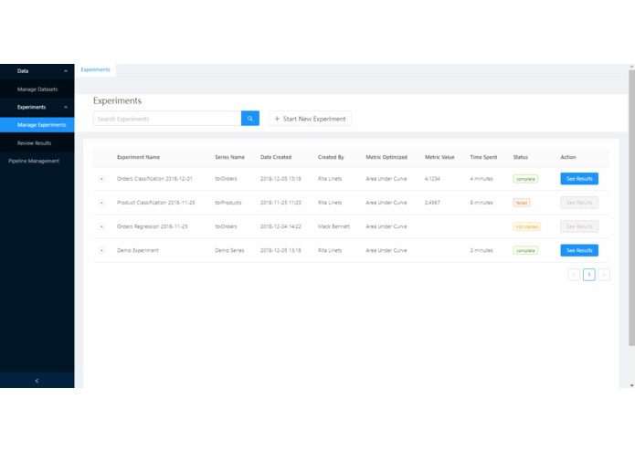Click the not started status tag
Viewport: 635px width, 451px height.
527,226
